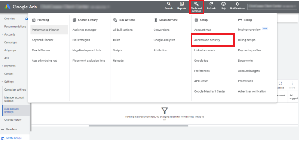Open Account budgets
This screenshot has width=299, height=141.
249,71
